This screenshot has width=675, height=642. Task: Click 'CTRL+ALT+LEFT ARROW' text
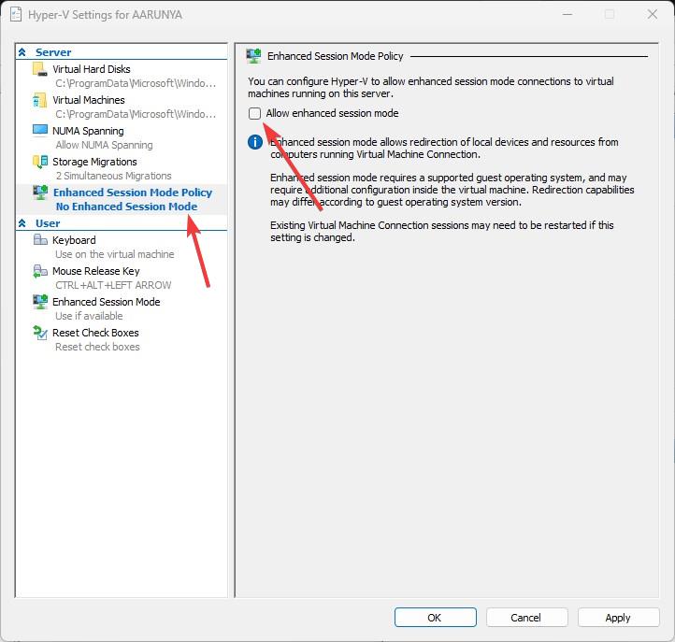click(113, 285)
